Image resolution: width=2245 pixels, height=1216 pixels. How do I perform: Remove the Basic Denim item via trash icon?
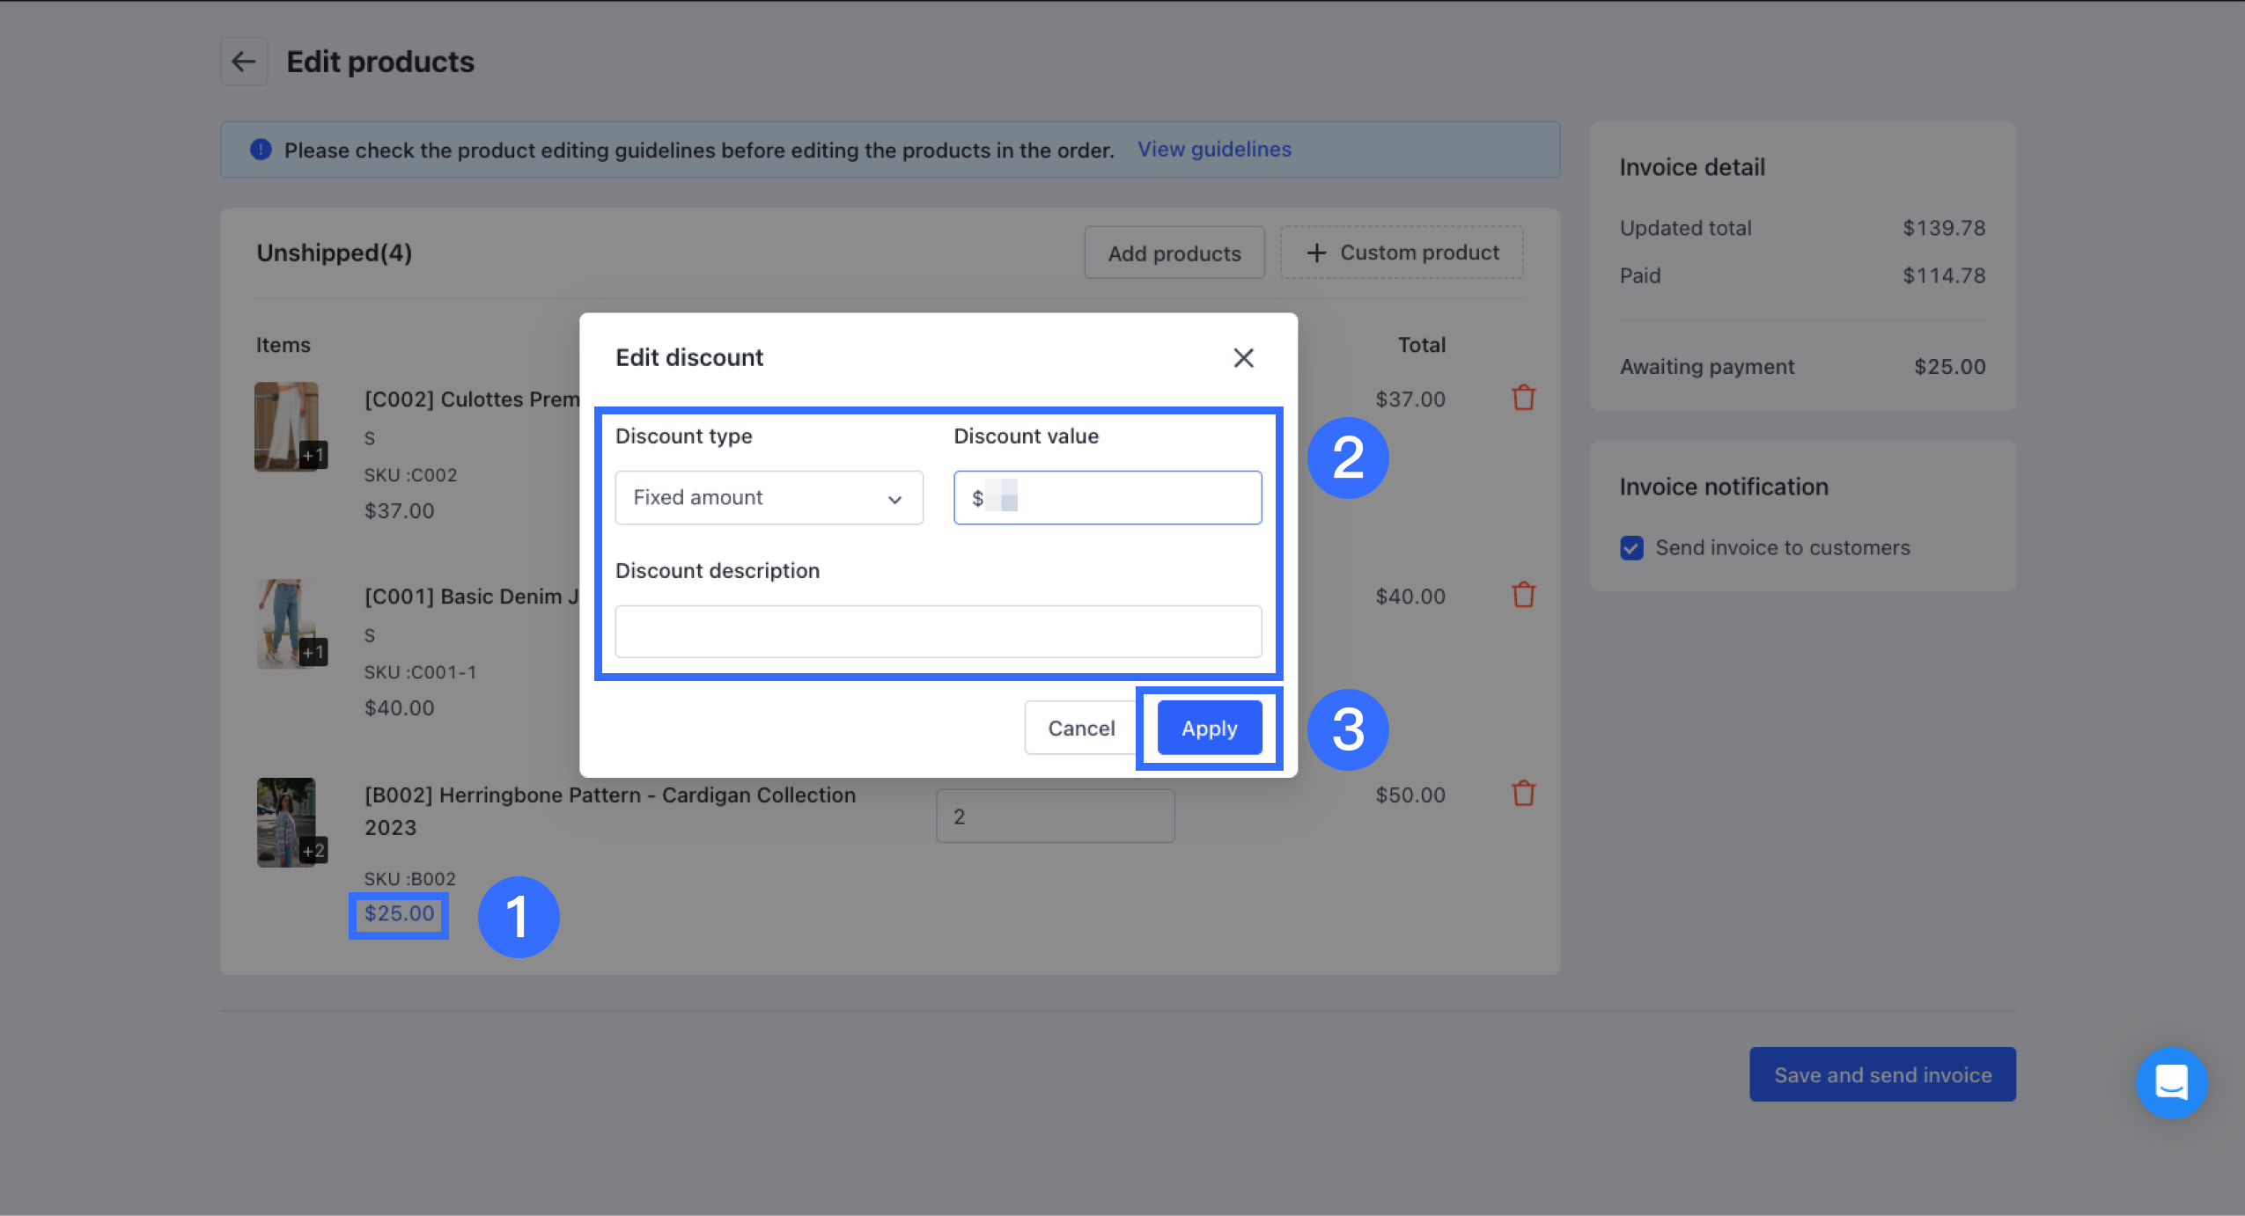coord(1523,596)
